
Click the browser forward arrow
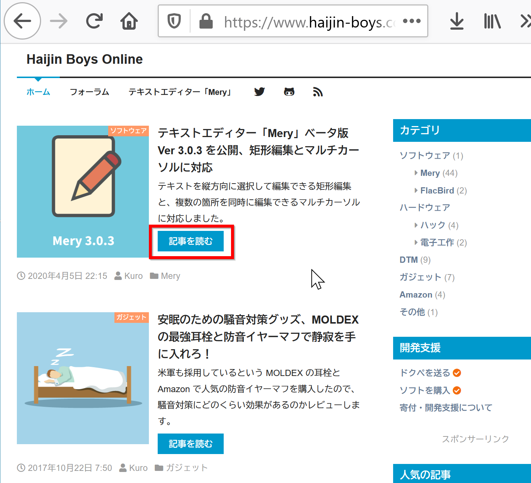pyautogui.click(x=59, y=21)
